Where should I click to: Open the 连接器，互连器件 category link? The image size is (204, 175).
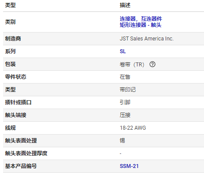141,19
